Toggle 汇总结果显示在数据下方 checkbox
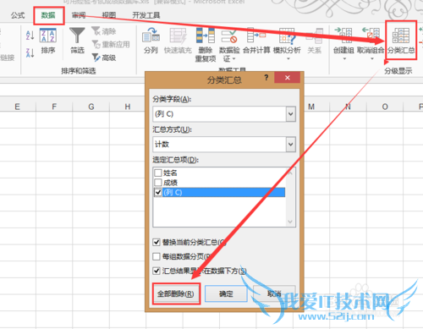This screenshot has width=423, height=329. [x=157, y=271]
